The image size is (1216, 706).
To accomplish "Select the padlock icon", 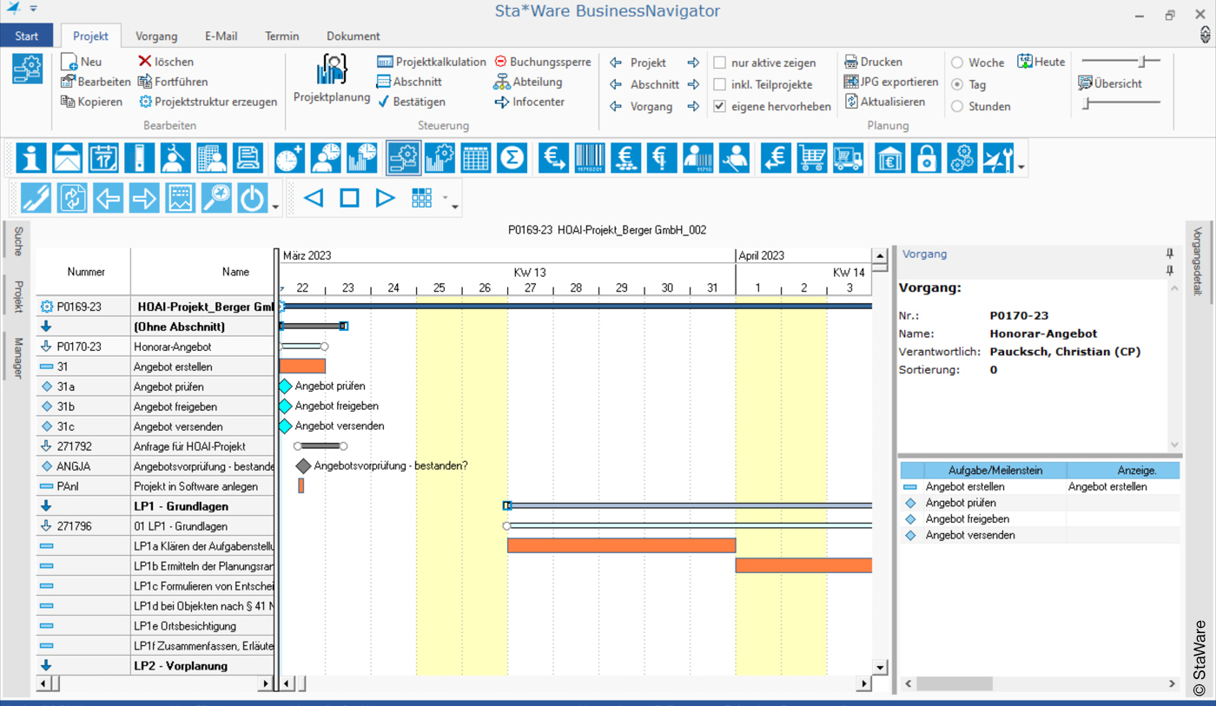I will tap(925, 157).
